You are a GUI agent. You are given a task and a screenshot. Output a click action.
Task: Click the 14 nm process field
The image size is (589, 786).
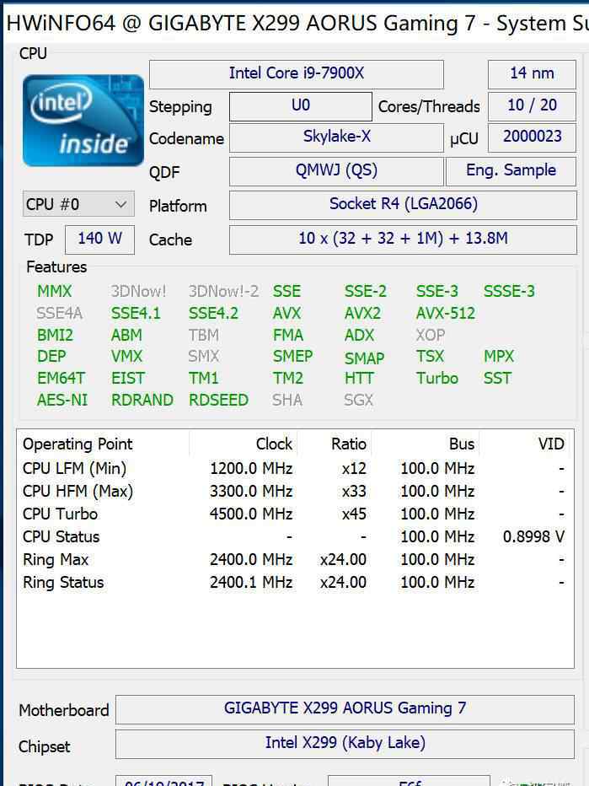pyautogui.click(x=532, y=73)
